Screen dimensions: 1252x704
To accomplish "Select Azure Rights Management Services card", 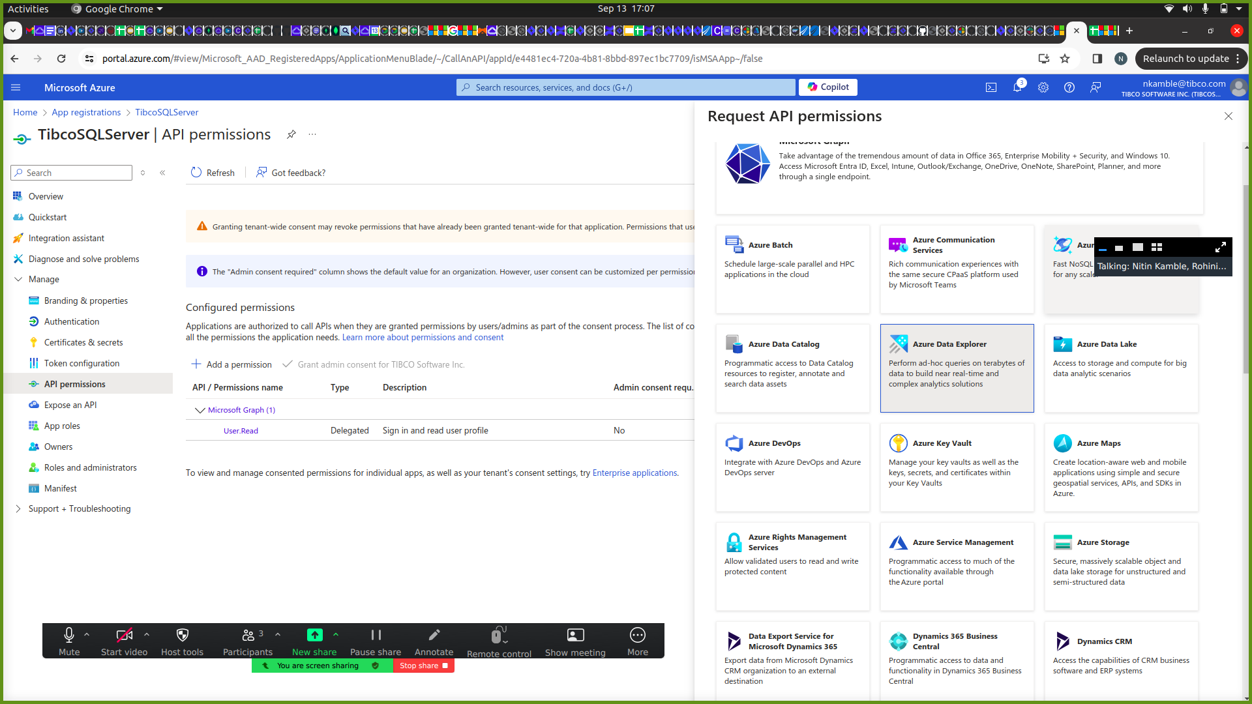I will click(793, 566).
